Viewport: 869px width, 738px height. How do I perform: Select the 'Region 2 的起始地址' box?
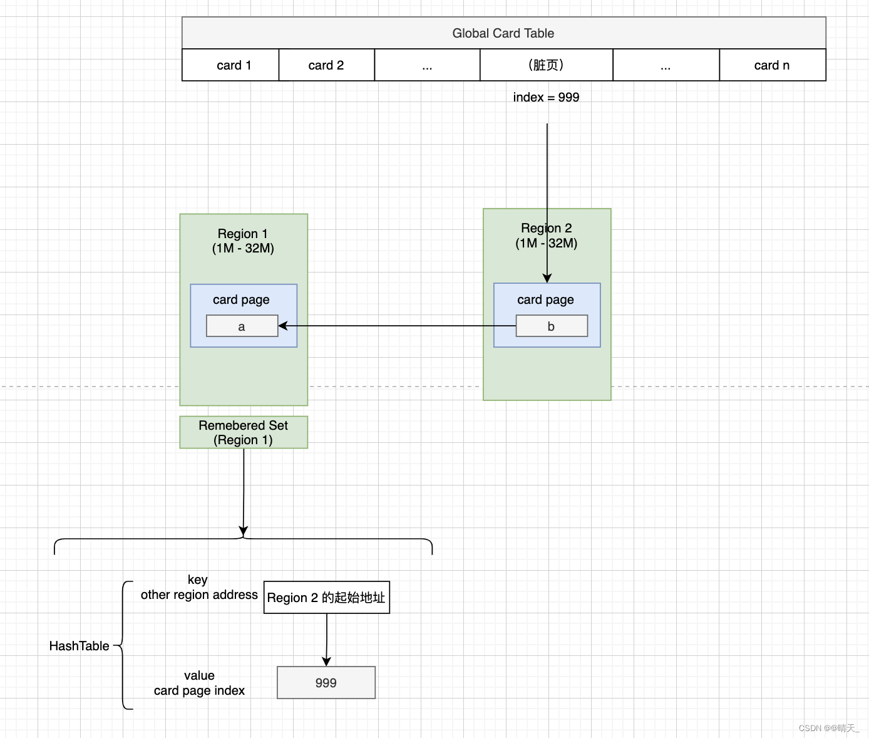point(327,598)
